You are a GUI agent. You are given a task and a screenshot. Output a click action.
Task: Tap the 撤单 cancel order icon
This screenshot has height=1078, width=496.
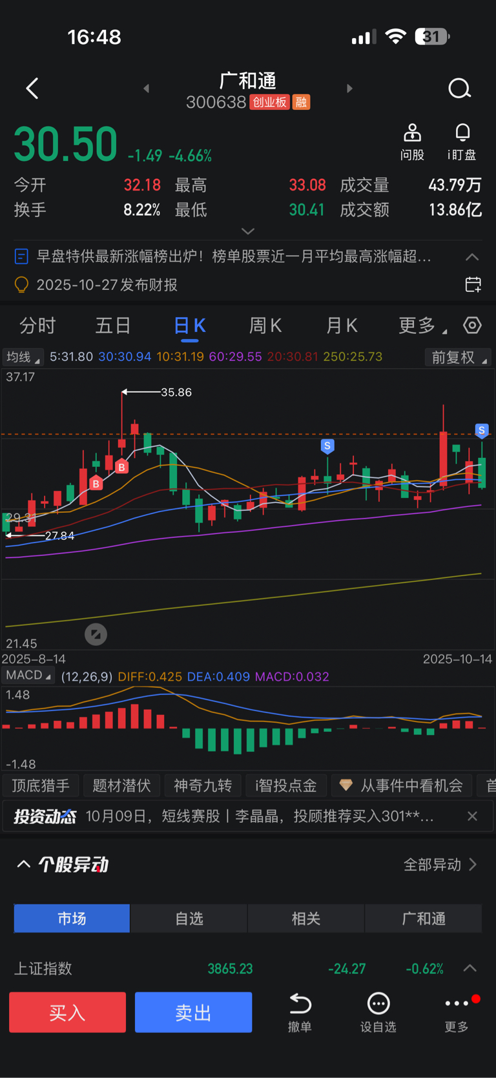300,1012
